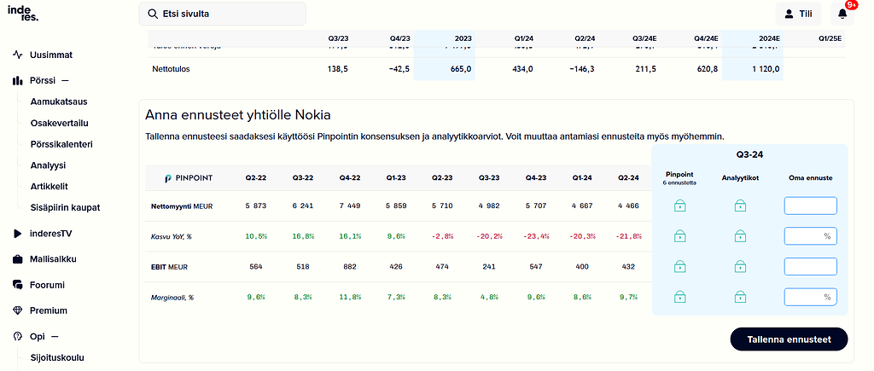Click the notification bell icon

pos(842,14)
